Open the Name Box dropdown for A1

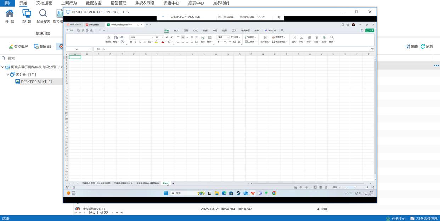click(90, 49)
